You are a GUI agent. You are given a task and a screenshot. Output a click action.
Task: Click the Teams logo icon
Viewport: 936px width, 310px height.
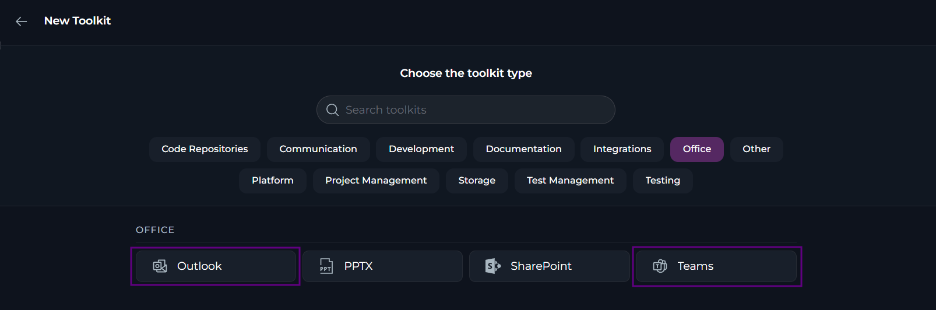tap(660, 266)
